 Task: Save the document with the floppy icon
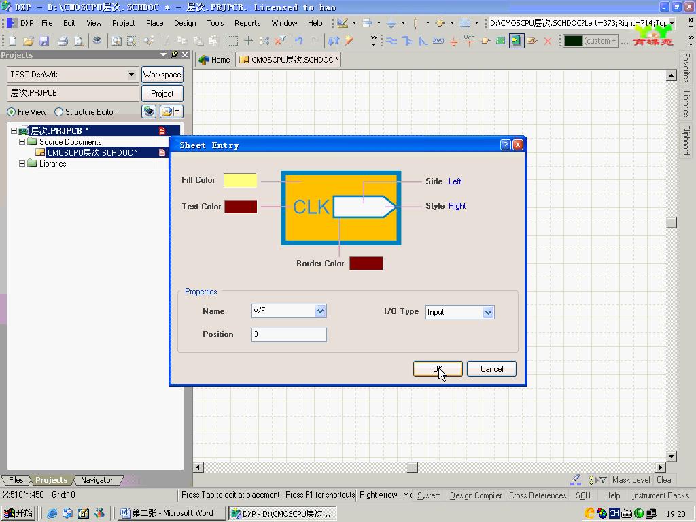(44, 41)
